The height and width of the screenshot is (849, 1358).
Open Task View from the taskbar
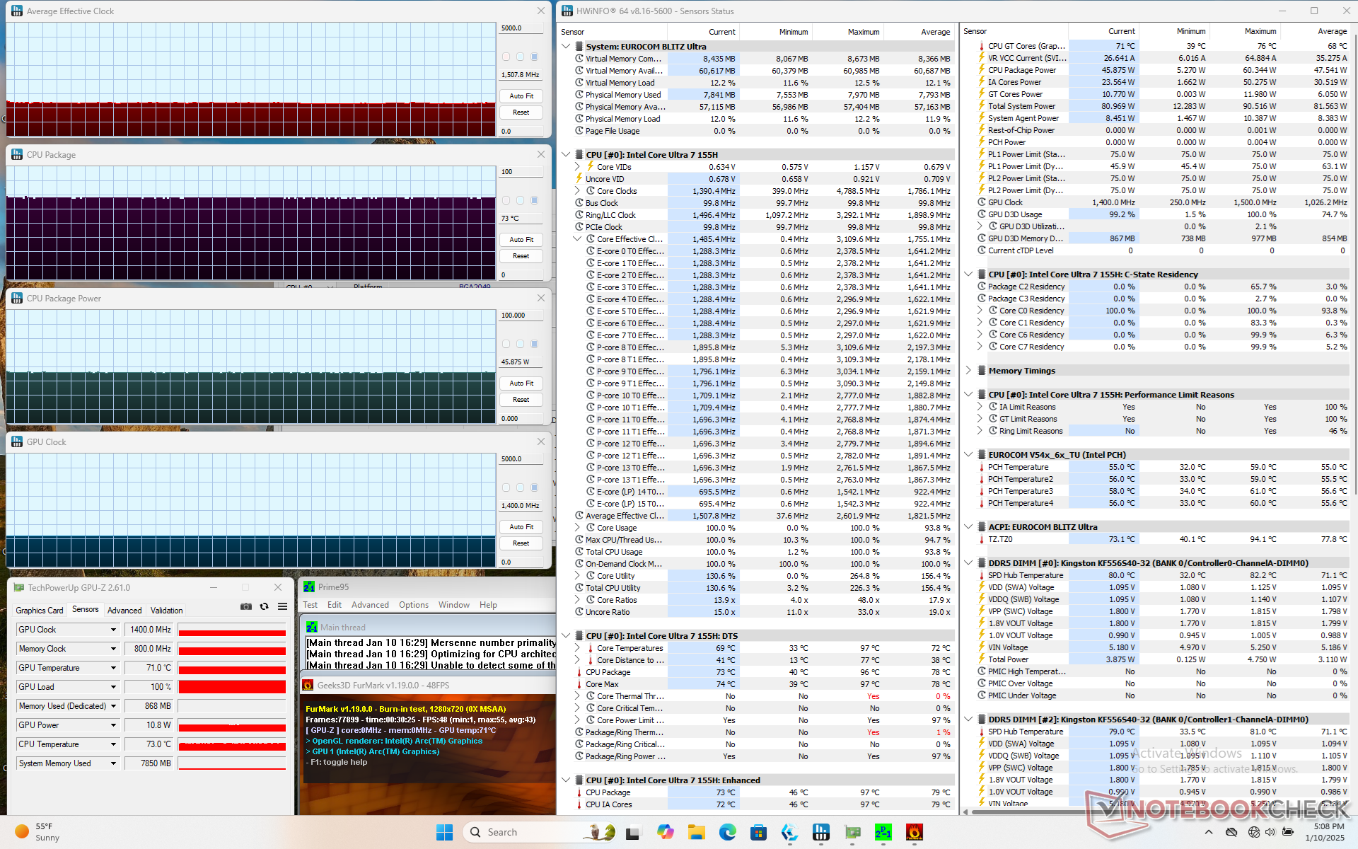[x=632, y=832]
